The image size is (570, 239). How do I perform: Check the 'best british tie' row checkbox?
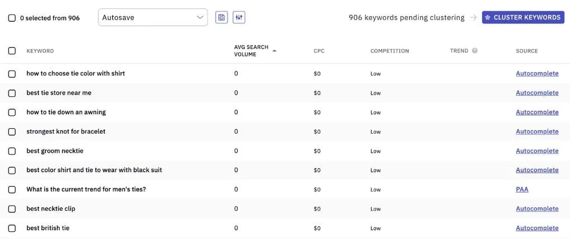(x=12, y=228)
